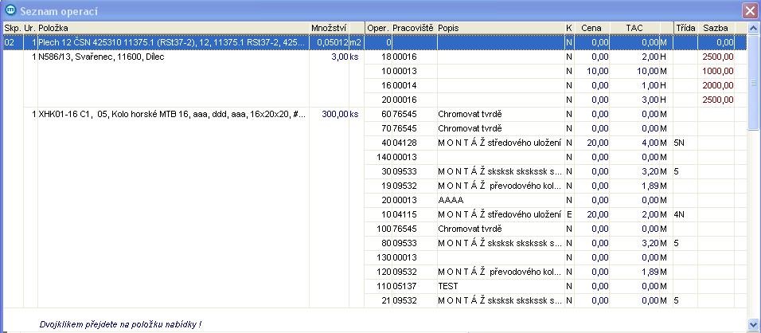The width and height of the screenshot is (761, 333).
Task: Click the Množství column header
Action: click(329, 28)
